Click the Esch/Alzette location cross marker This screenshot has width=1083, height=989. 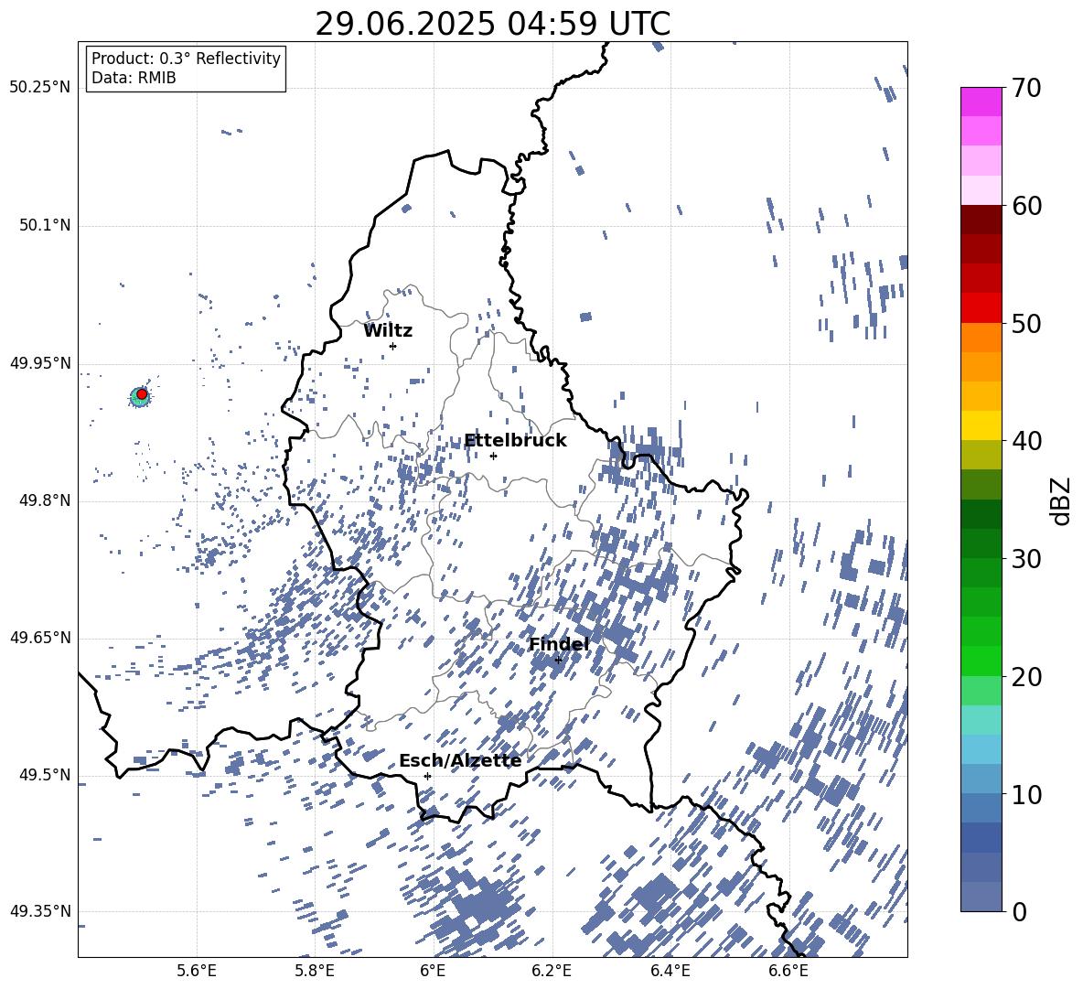tap(427, 776)
